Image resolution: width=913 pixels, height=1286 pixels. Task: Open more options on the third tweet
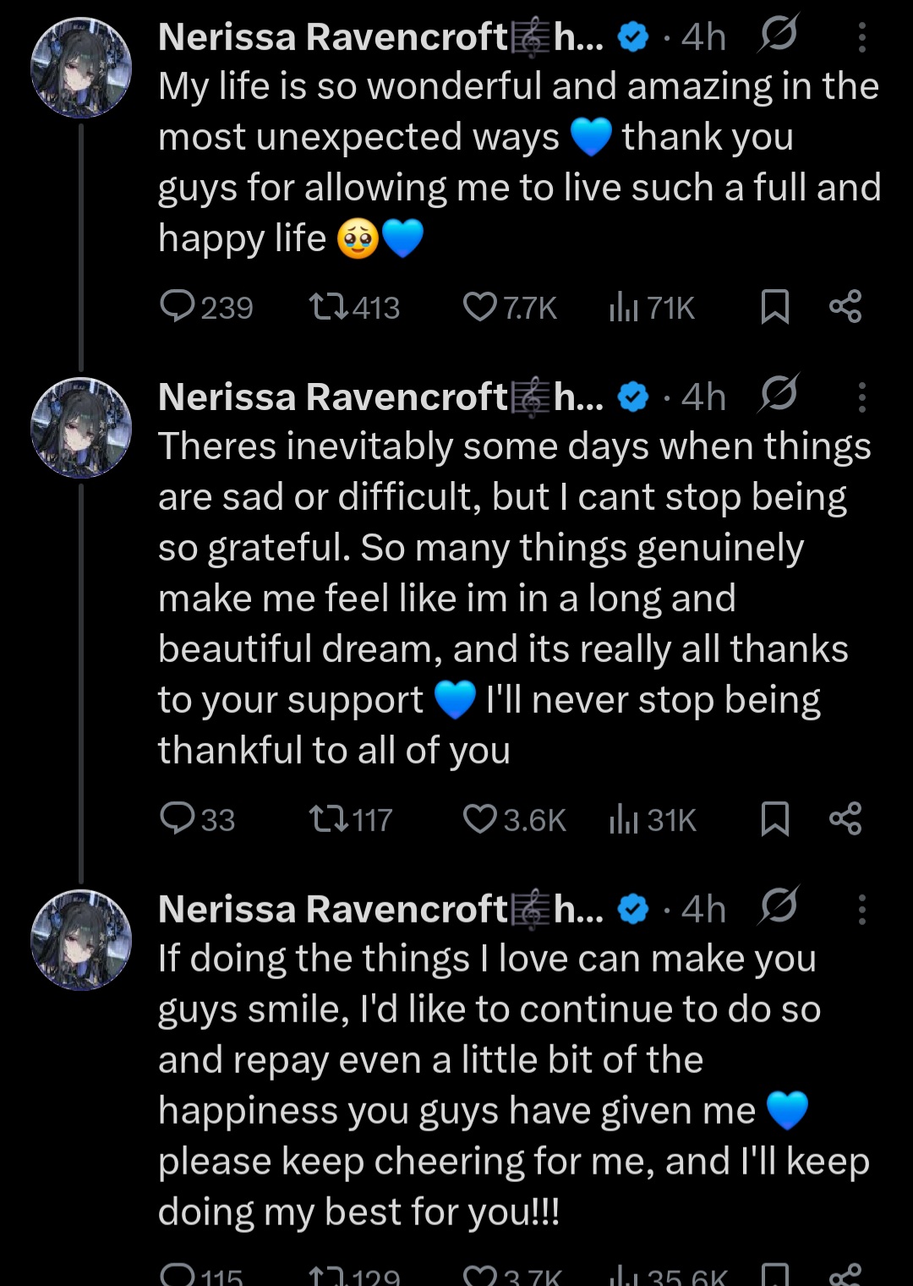[861, 910]
